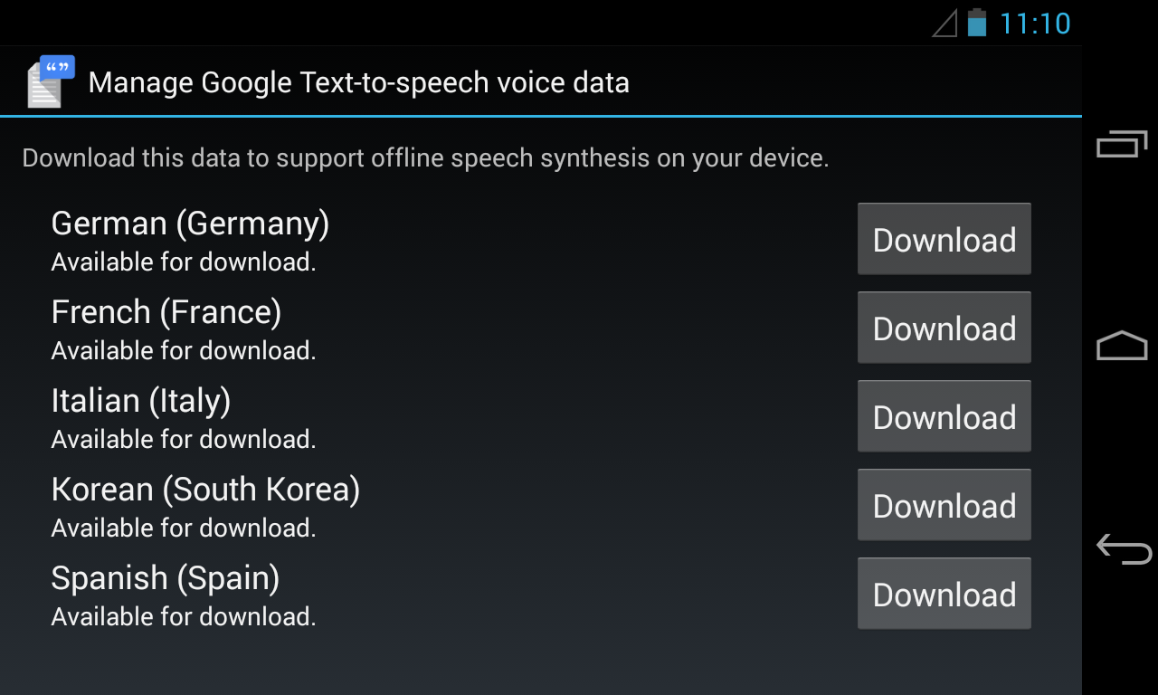Download French (France) voice data
1158x695 pixels.
944,328
